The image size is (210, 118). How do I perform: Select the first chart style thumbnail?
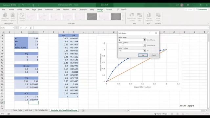tap(31, 17)
